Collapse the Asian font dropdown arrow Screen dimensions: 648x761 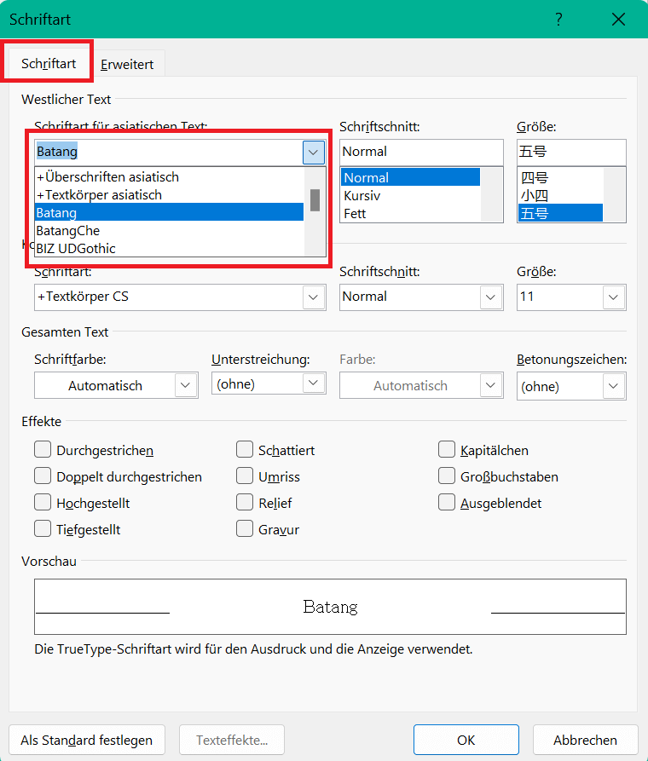click(314, 153)
